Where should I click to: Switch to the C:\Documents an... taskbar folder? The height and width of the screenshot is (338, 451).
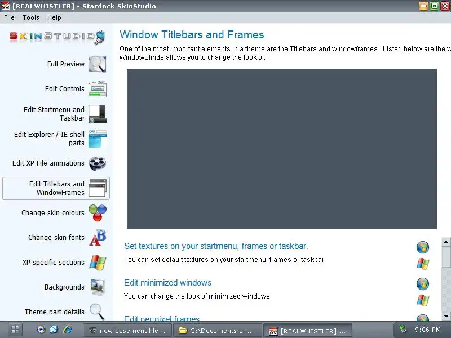pyautogui.click(x=218, y=331)
